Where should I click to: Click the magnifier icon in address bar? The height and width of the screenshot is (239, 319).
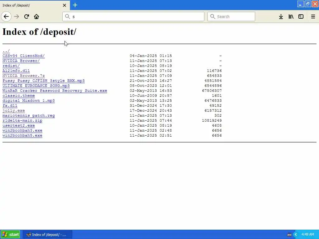pyautogui.click(x=67, y=16)
